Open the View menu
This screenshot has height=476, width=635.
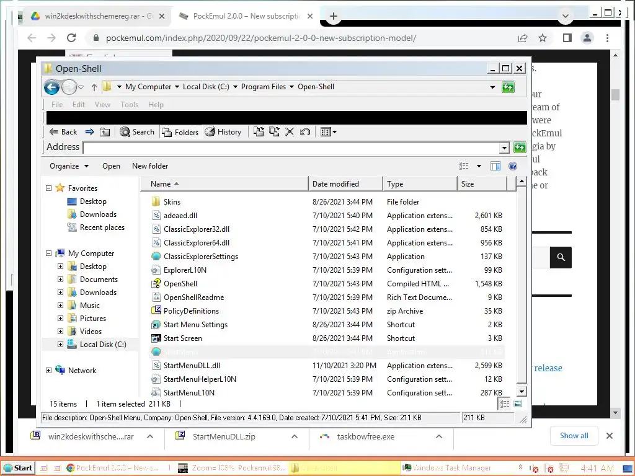pyautogui.click(x=102, y=105)
